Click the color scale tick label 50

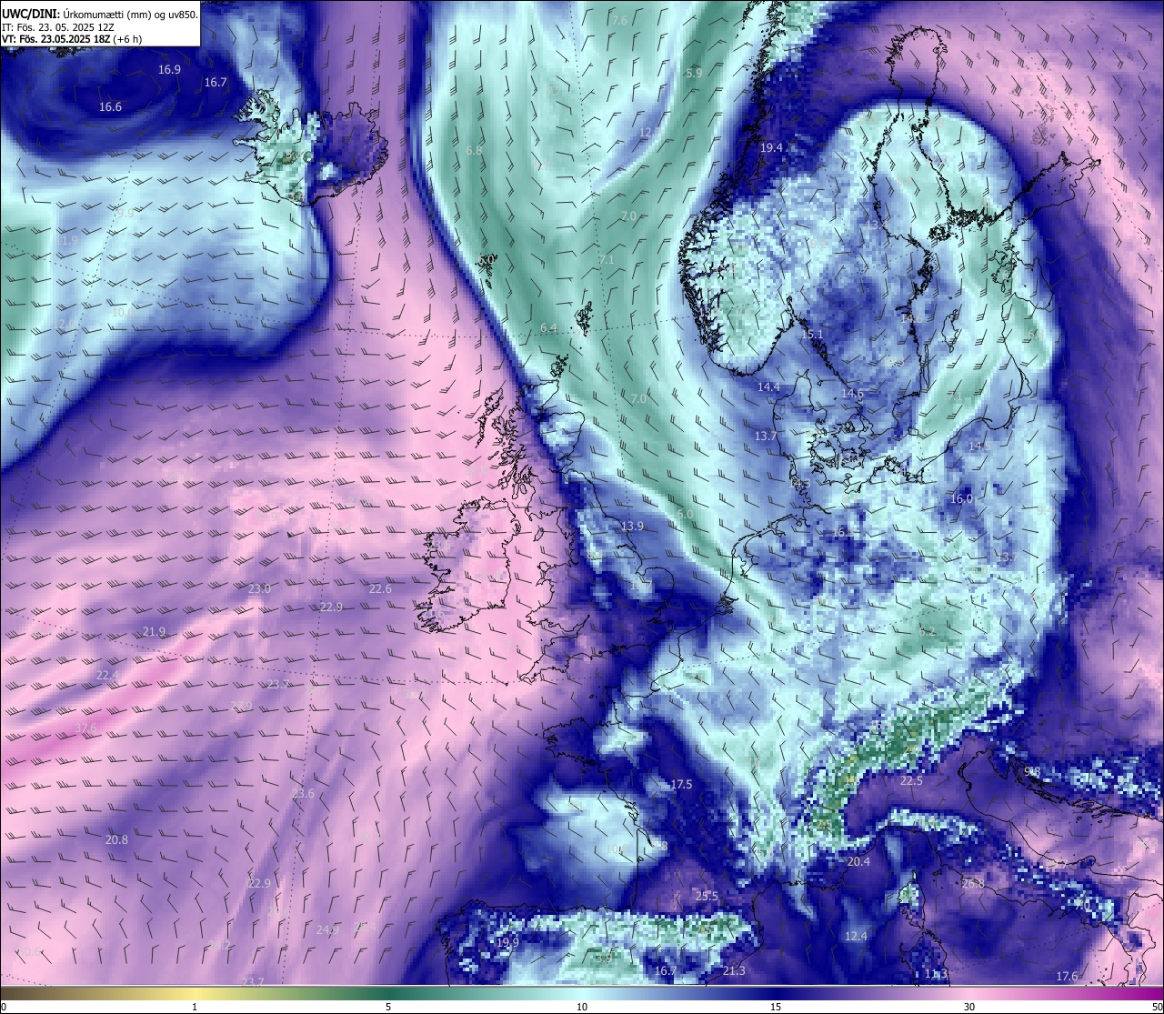[x=1157, y=1007]
